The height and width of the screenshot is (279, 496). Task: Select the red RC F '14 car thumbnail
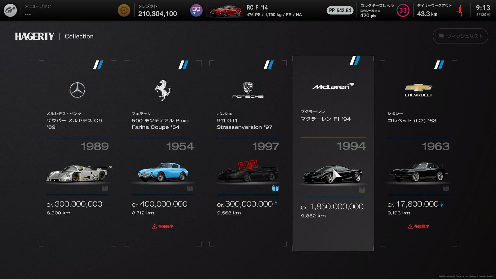coord(226,11)
